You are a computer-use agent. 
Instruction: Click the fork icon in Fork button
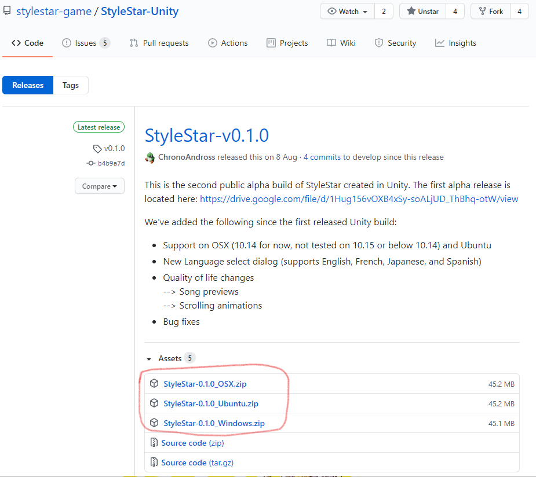point(482,11)
